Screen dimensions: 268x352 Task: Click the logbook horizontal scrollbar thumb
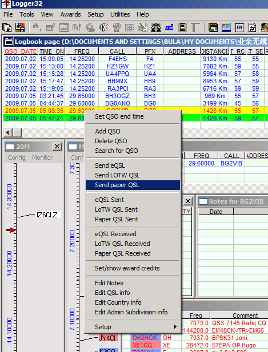coord(17,133)
